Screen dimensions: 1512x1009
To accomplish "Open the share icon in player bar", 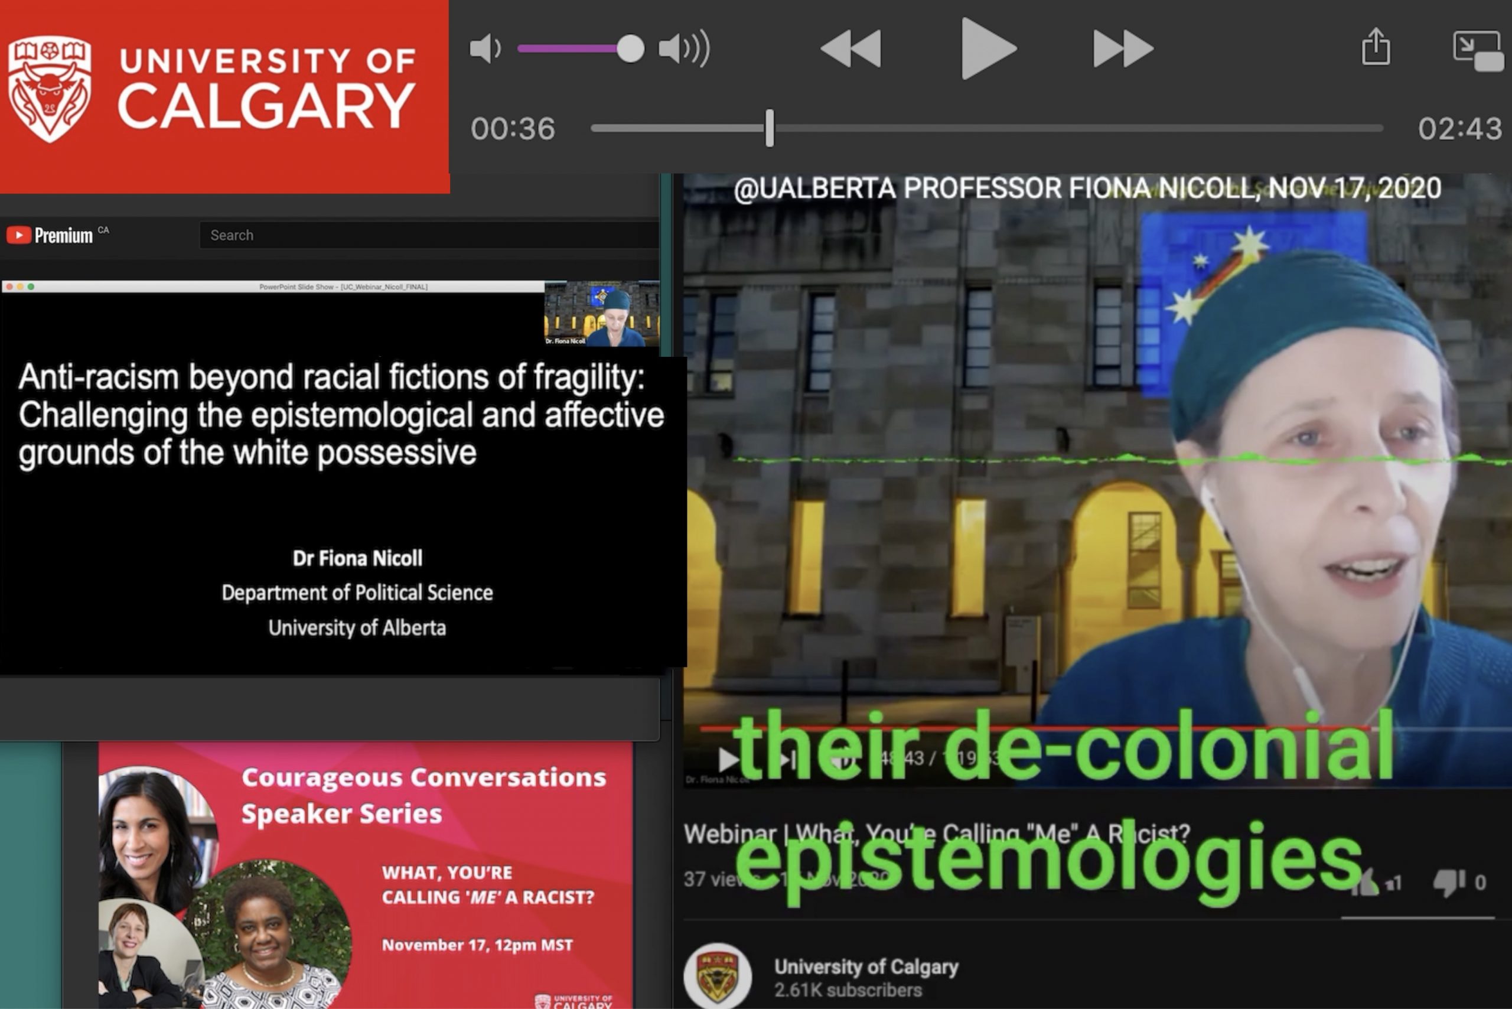I will click(1376, 46).
